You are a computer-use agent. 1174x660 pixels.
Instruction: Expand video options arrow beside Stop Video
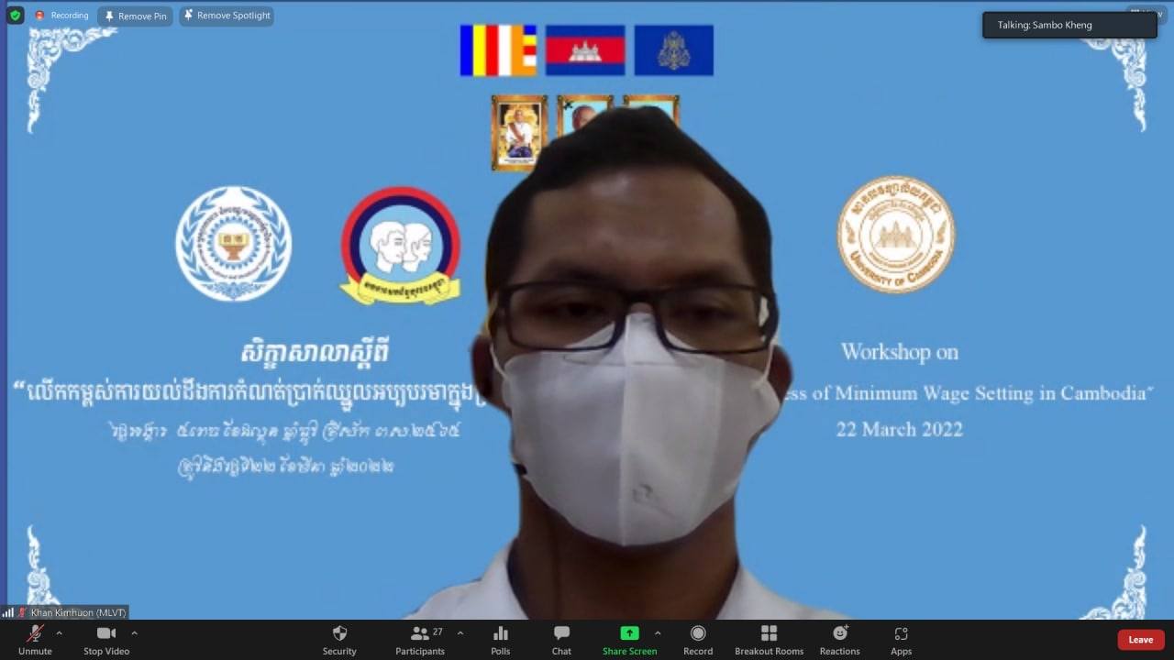134,633
